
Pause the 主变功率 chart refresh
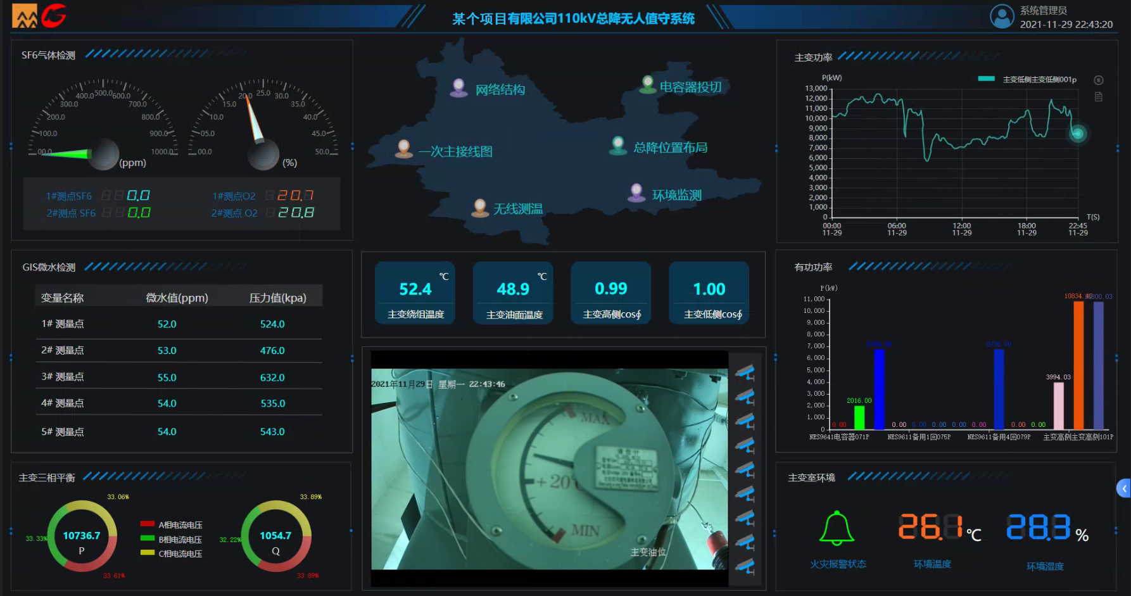(1099, 80)
